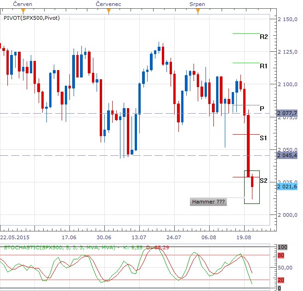Select the rectangle around the hammer candle
This screenshot has height=291, width=303.
pos(252,187)
